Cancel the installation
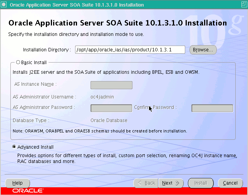Screen dimensions: 248x195 point(230,183)
